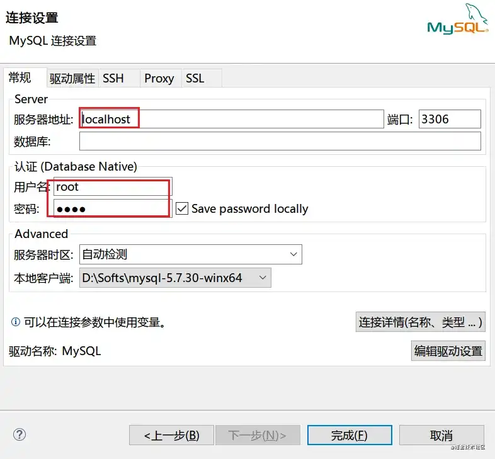Go back with <上一步(B) button
Viewport: 495px width, 459px height.
click(171, 435)
